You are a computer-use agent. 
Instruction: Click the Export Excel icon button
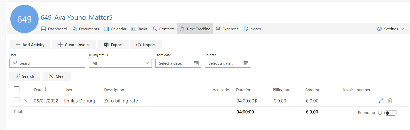113,45
